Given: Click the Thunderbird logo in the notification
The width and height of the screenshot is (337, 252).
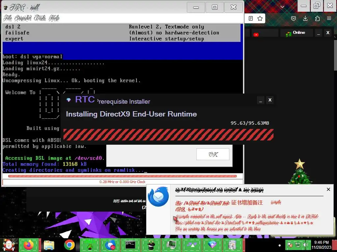Looking at the screenshot, I should tap(158, 197).
